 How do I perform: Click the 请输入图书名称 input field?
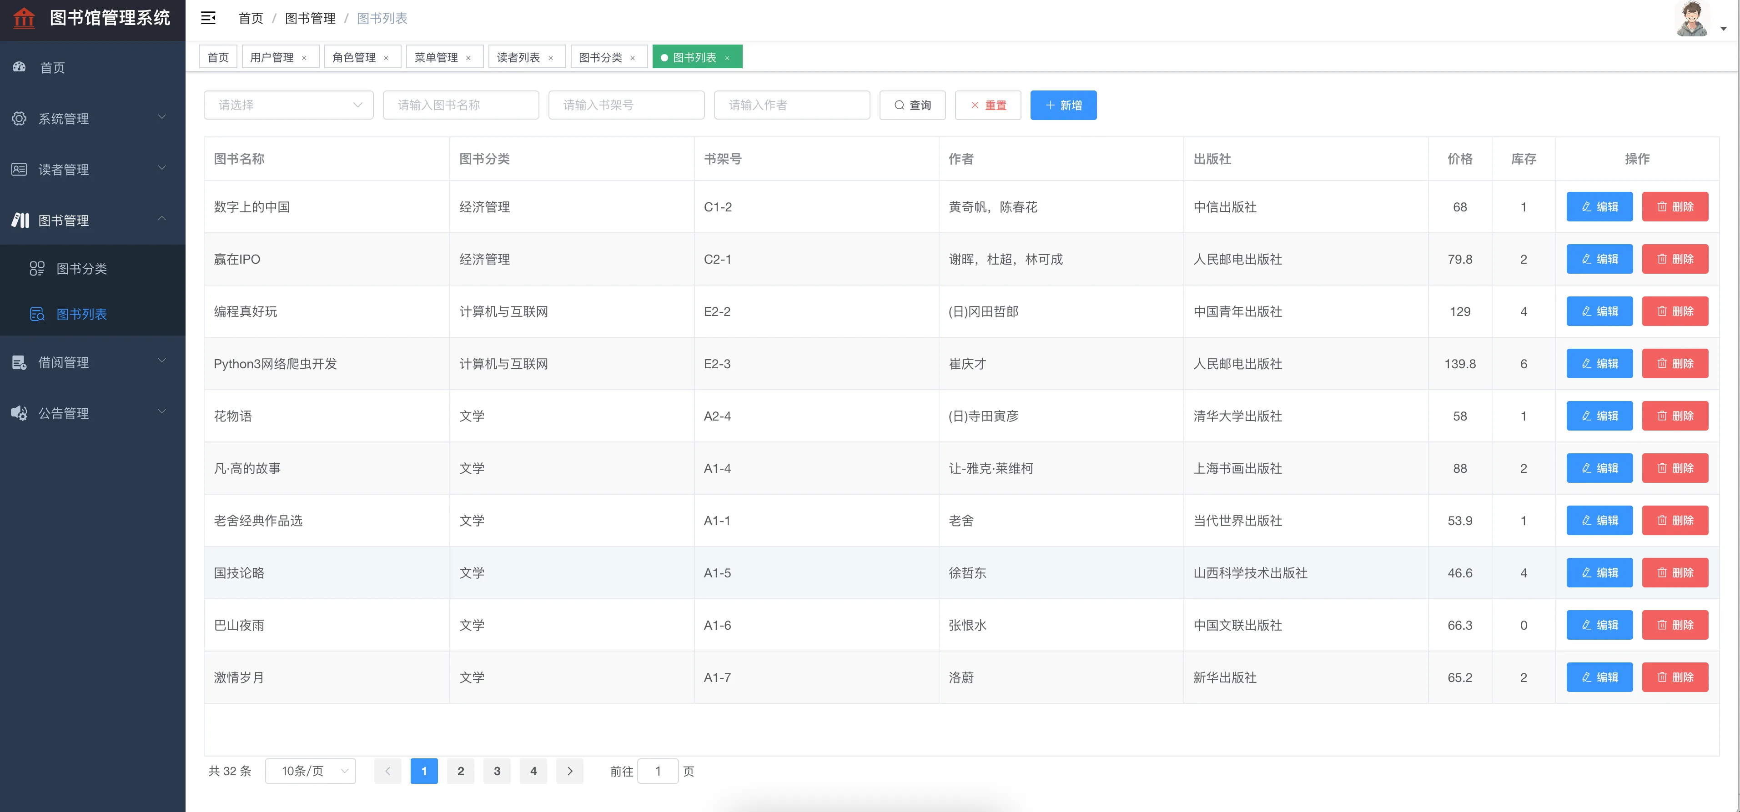(461, 105)
